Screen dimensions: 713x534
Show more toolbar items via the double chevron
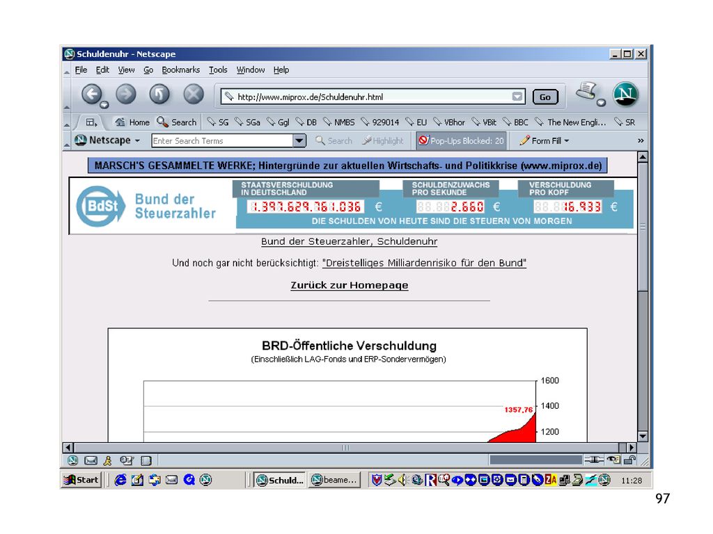tap(641, 140)
